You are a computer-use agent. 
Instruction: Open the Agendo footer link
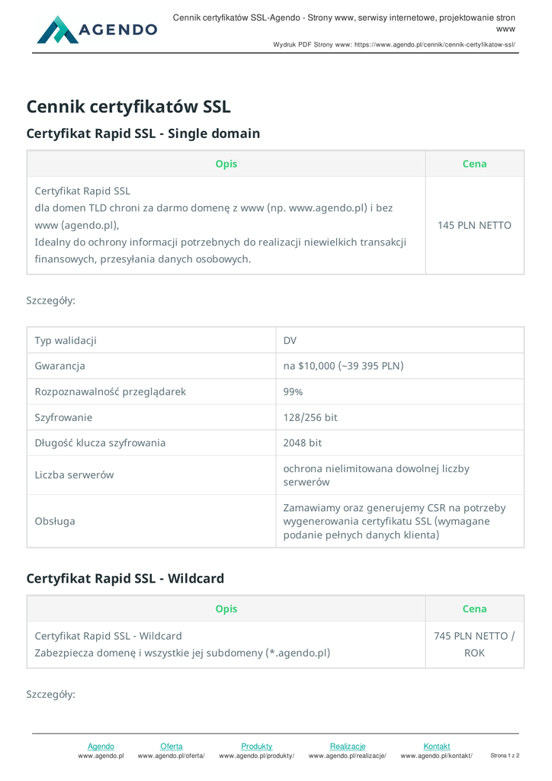(x=101, y=746)
